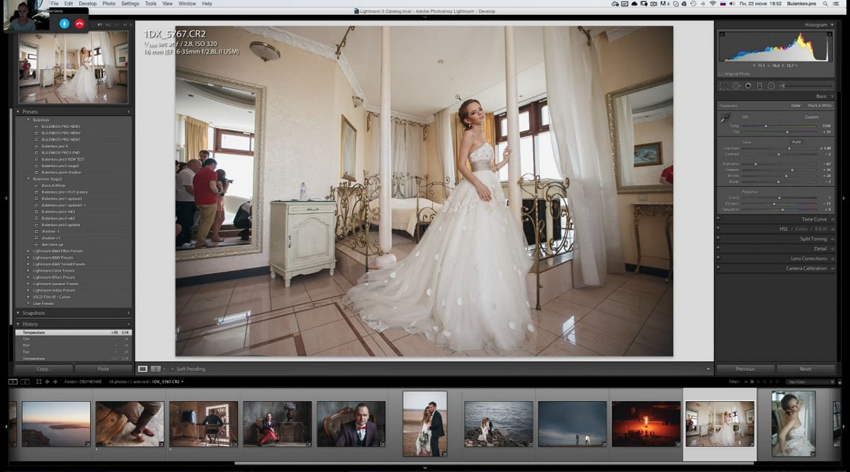Select the red bonfire night thumbnail in the filmstrip
The image size is (850, 472).
[x=646, y=424]
